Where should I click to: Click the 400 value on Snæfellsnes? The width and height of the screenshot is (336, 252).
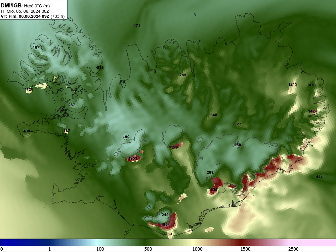click(27, 131)
